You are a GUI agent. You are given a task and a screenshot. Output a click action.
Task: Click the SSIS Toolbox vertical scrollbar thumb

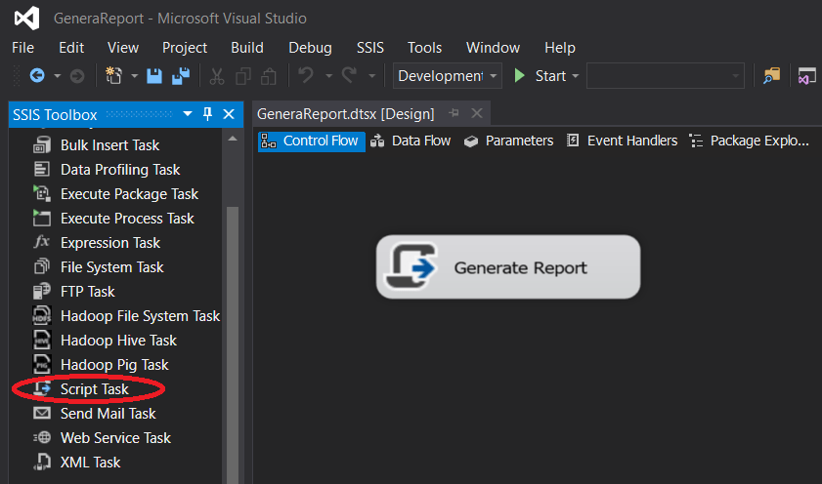[233, 345]
